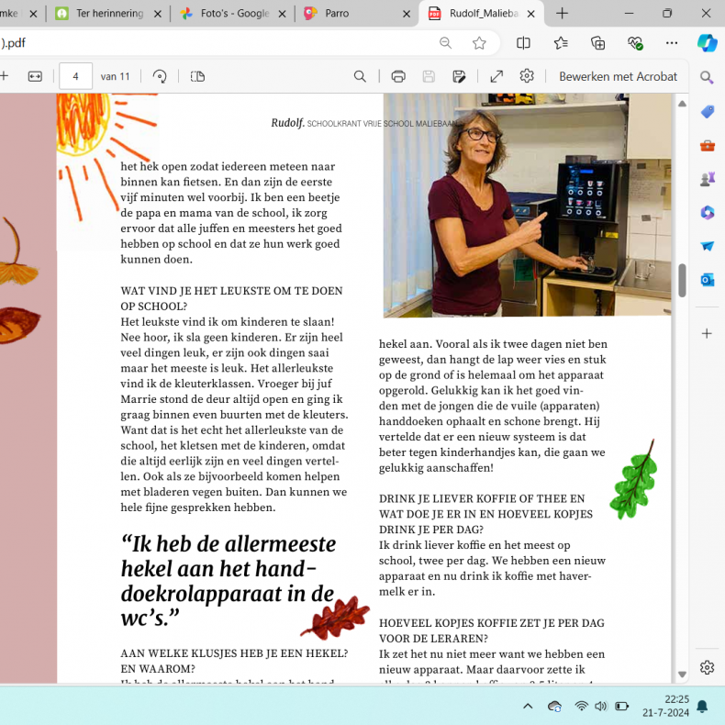
Task: Open OneDrive tray icon
Action: pyautogui.click(x=554, y=707)
